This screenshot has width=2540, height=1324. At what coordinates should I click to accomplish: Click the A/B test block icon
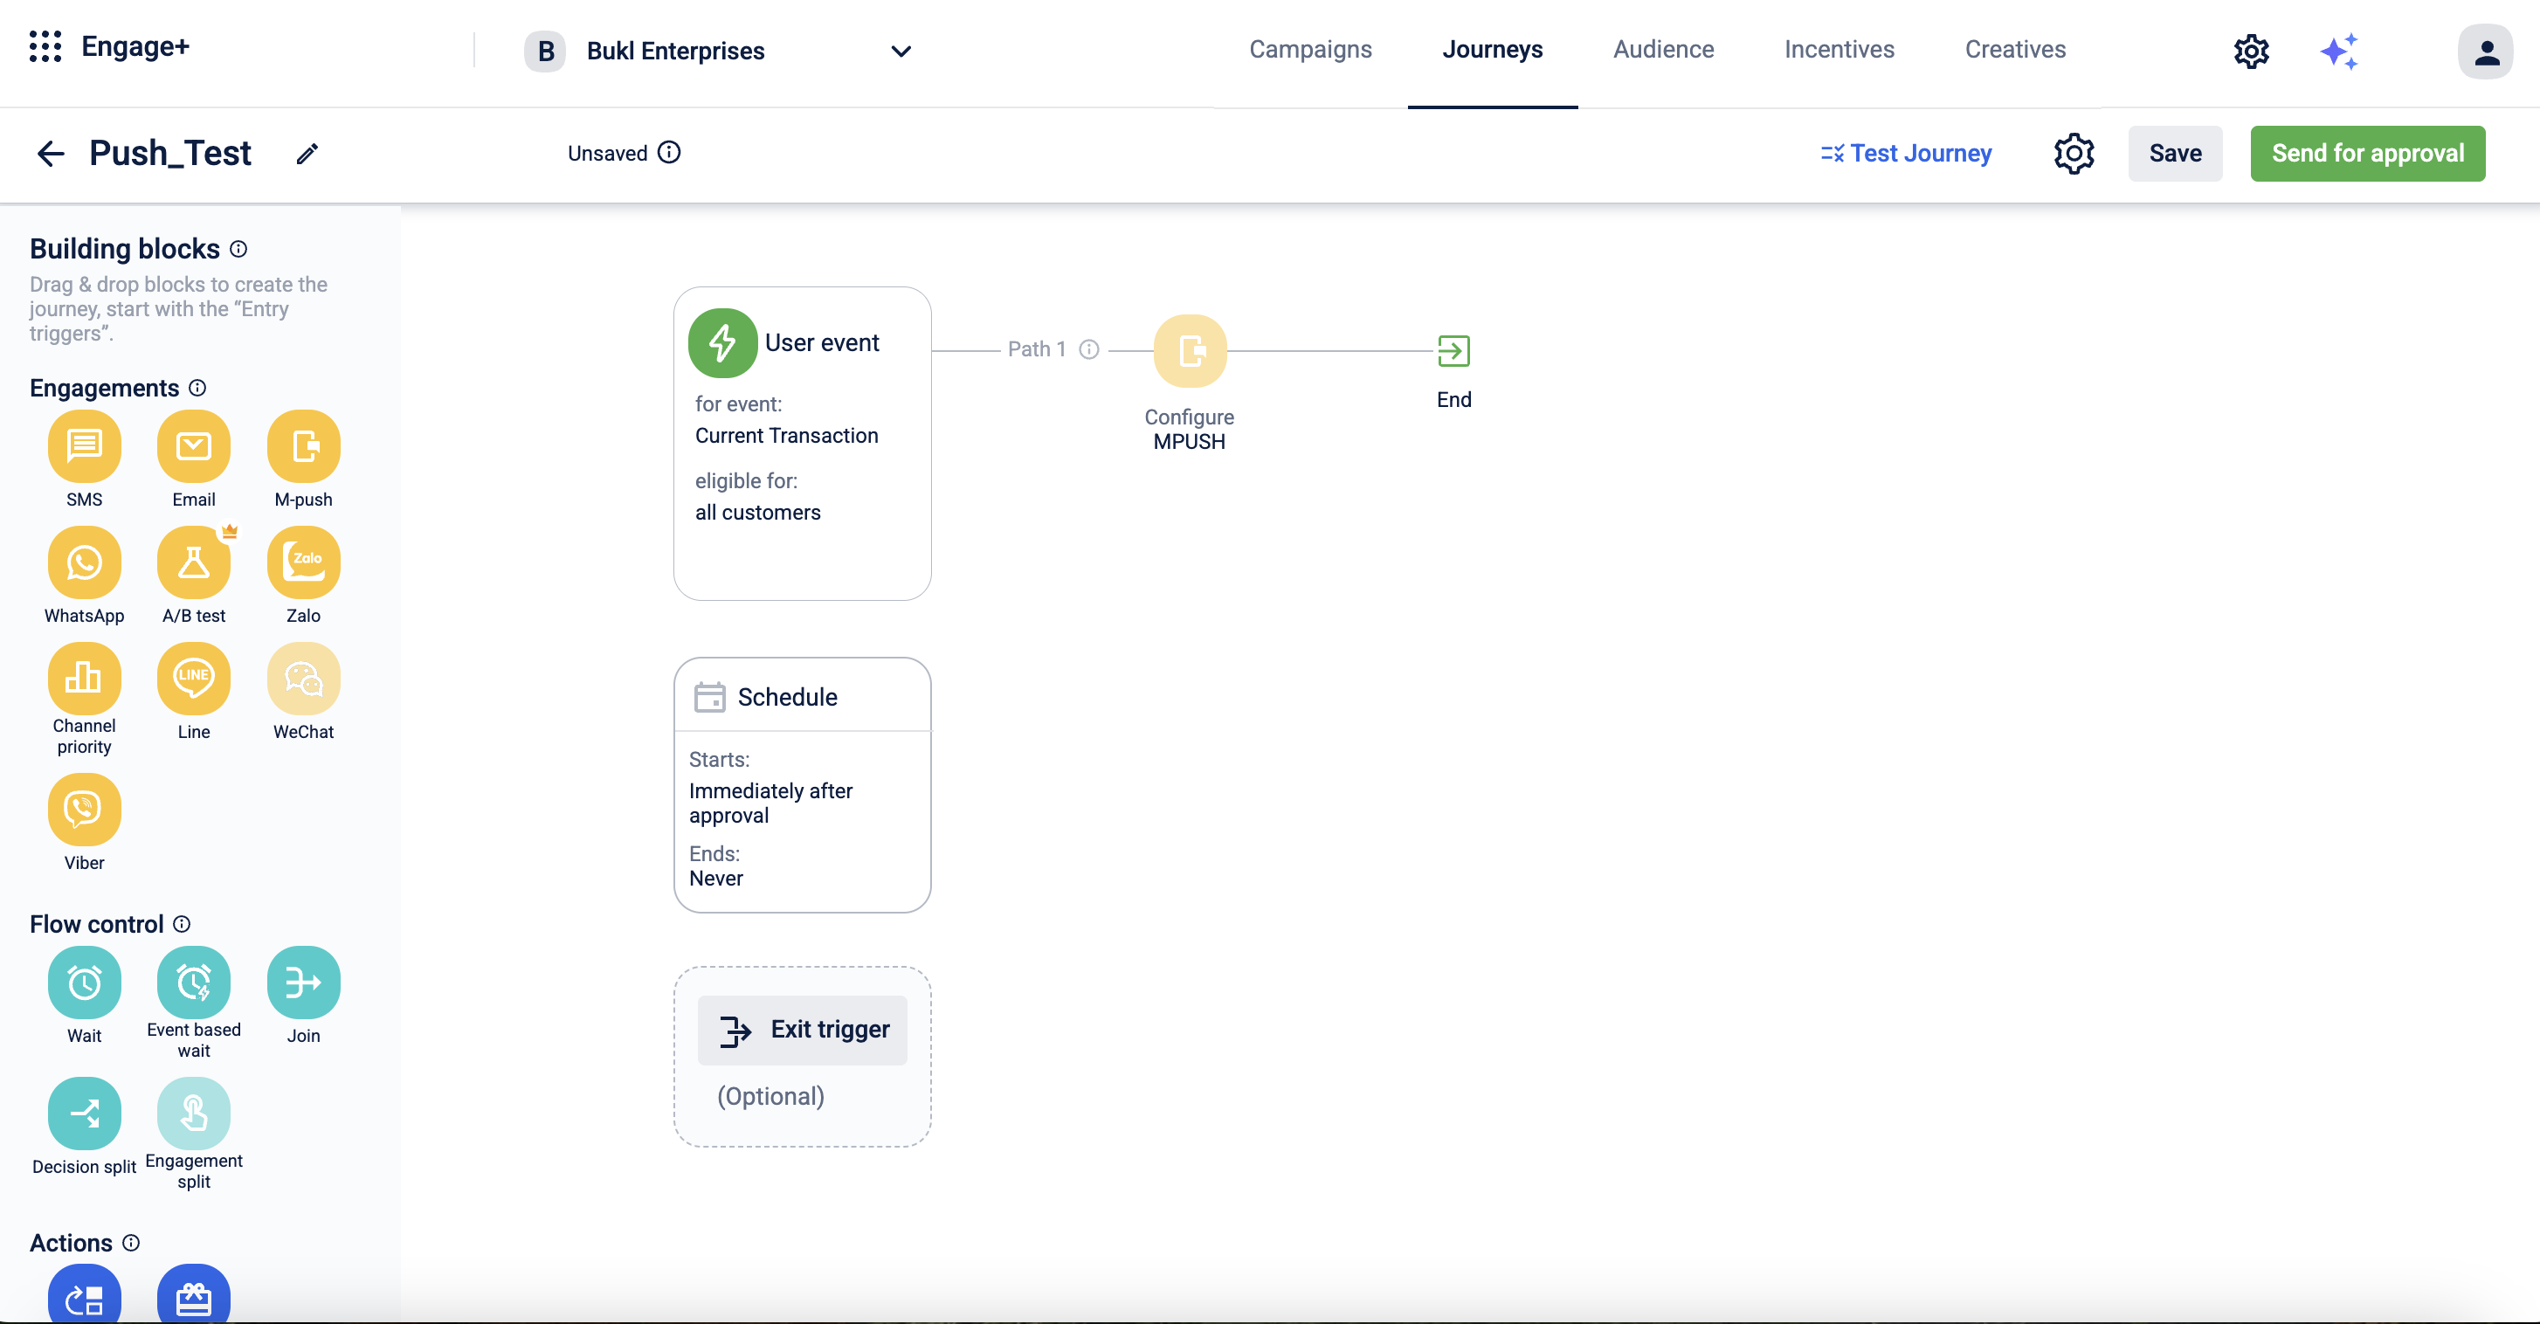(x=193, y=563)
